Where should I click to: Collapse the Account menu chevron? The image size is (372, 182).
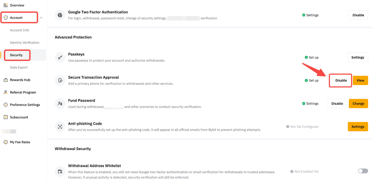pyautogui.click(x=41, y=18)
